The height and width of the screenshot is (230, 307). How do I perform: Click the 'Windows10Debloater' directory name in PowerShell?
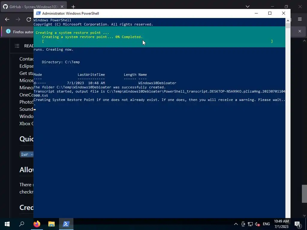click(157, 83)
